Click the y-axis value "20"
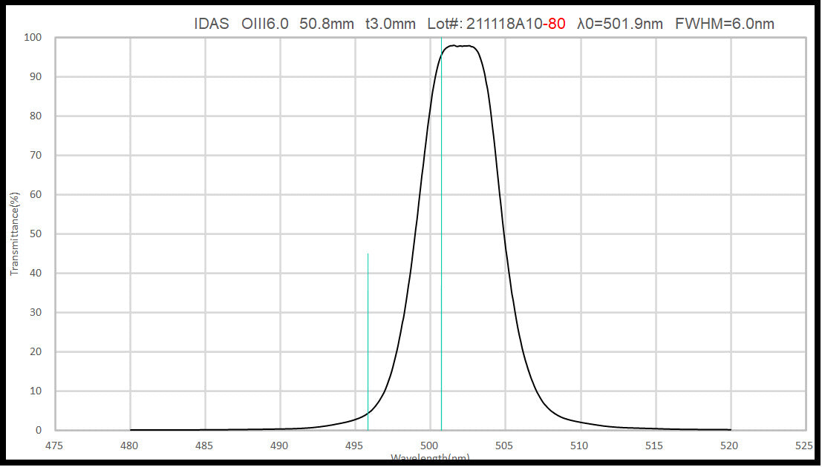This screenshot has height=467, width=822. click(x=36, y=352)
